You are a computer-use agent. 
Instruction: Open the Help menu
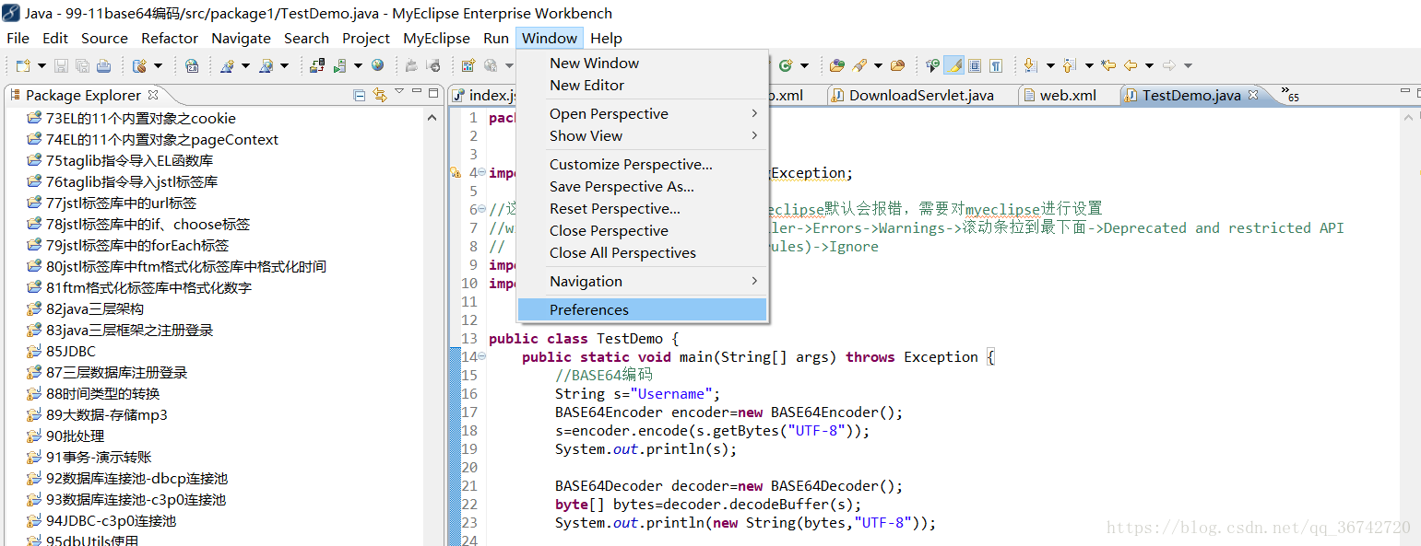(606, 38)
